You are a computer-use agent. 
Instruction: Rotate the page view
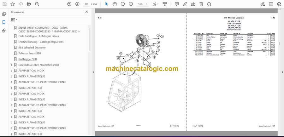pyautogui.click(x=209, y=4)
